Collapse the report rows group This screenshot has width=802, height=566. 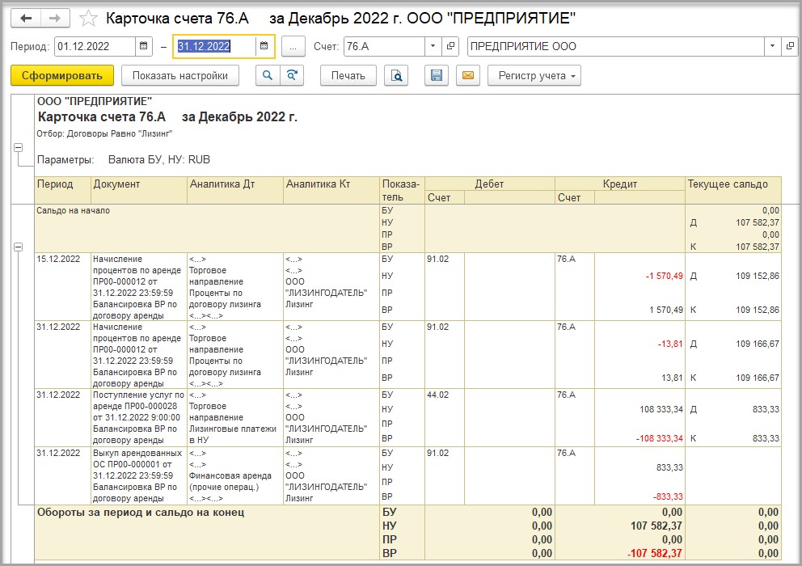pos(18,247)
